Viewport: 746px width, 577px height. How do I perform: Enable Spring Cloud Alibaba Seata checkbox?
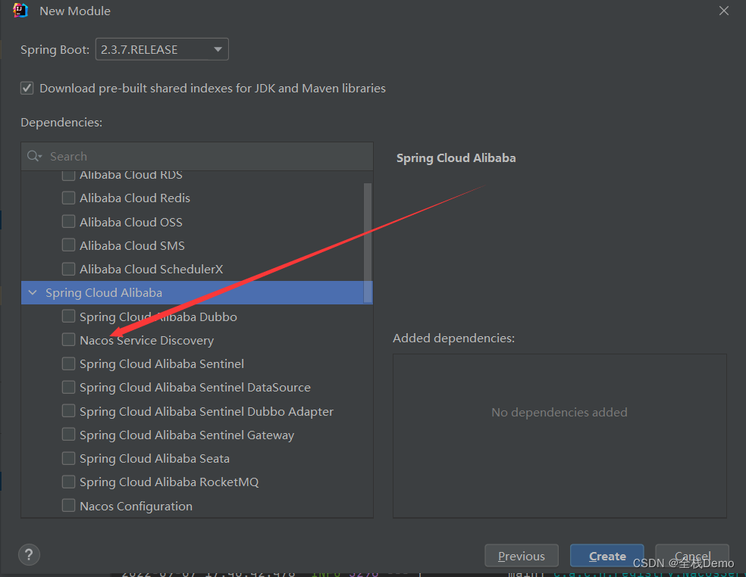click(x=68, y=458)
